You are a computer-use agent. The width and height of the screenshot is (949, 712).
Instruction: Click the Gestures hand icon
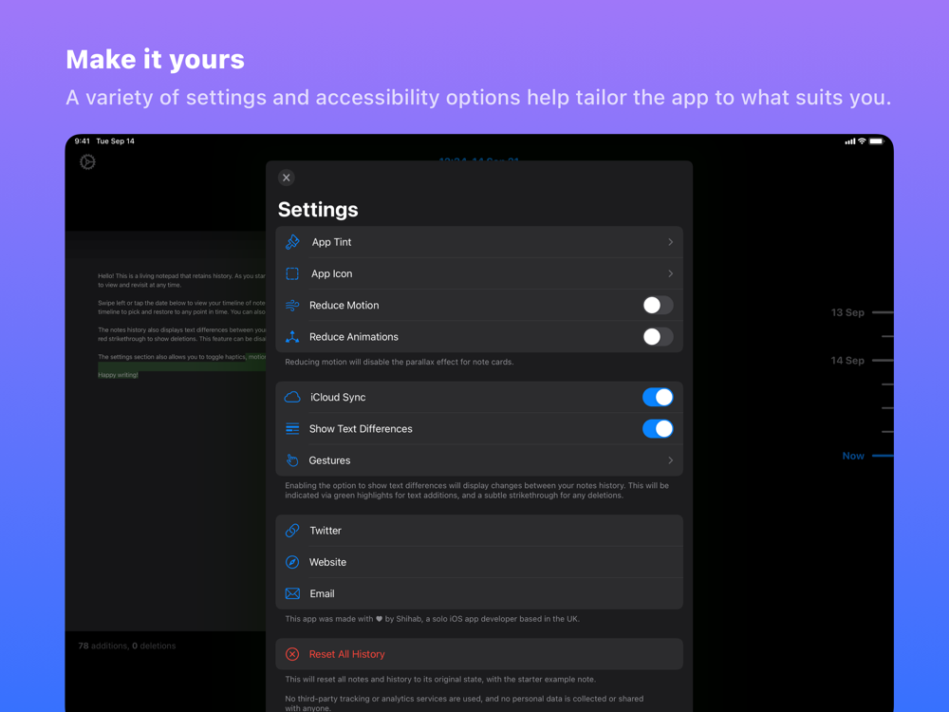tap(292, 460)
